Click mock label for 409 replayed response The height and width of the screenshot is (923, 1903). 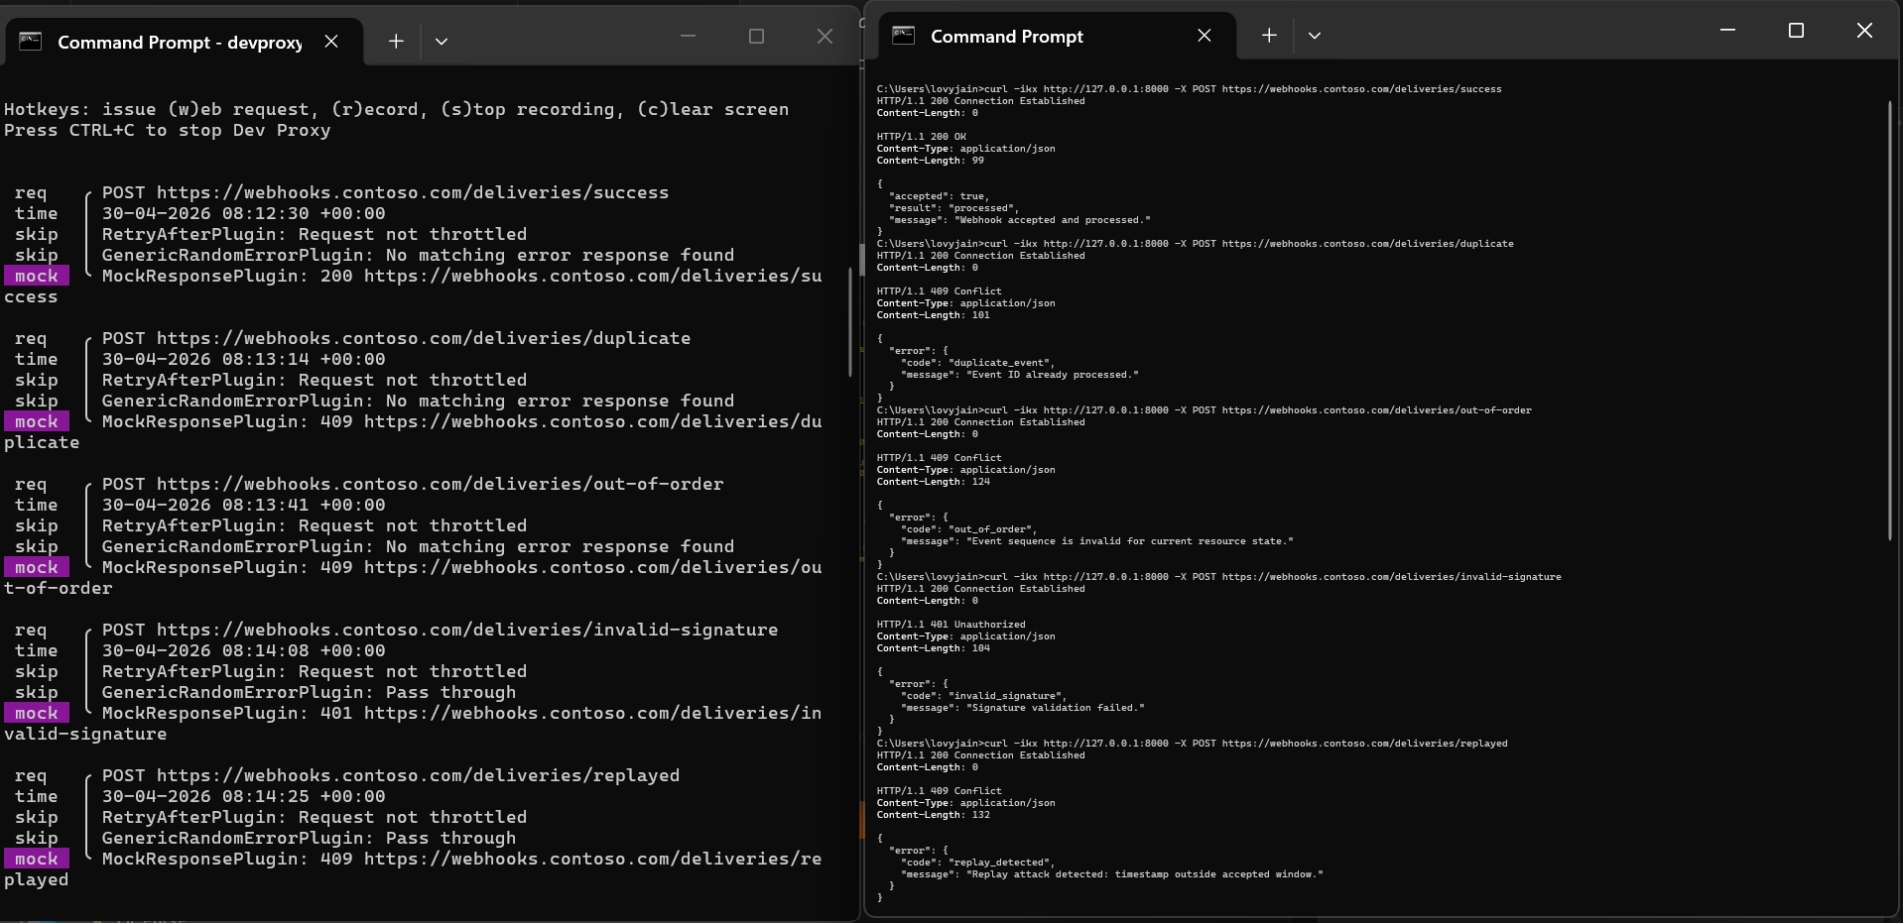tap(37, 859)
